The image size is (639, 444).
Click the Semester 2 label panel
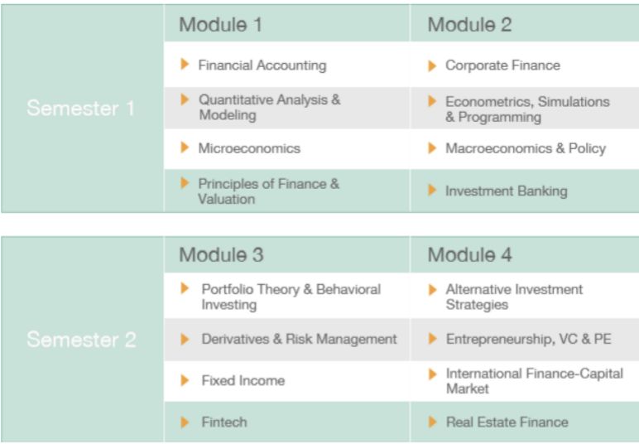[x=82, y=340]
